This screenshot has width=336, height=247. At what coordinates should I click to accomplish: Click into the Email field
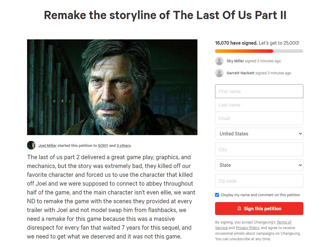tap(259, 118)
